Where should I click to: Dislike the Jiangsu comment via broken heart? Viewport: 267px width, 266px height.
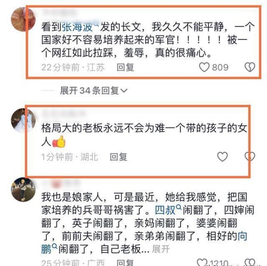coord(250,67)
